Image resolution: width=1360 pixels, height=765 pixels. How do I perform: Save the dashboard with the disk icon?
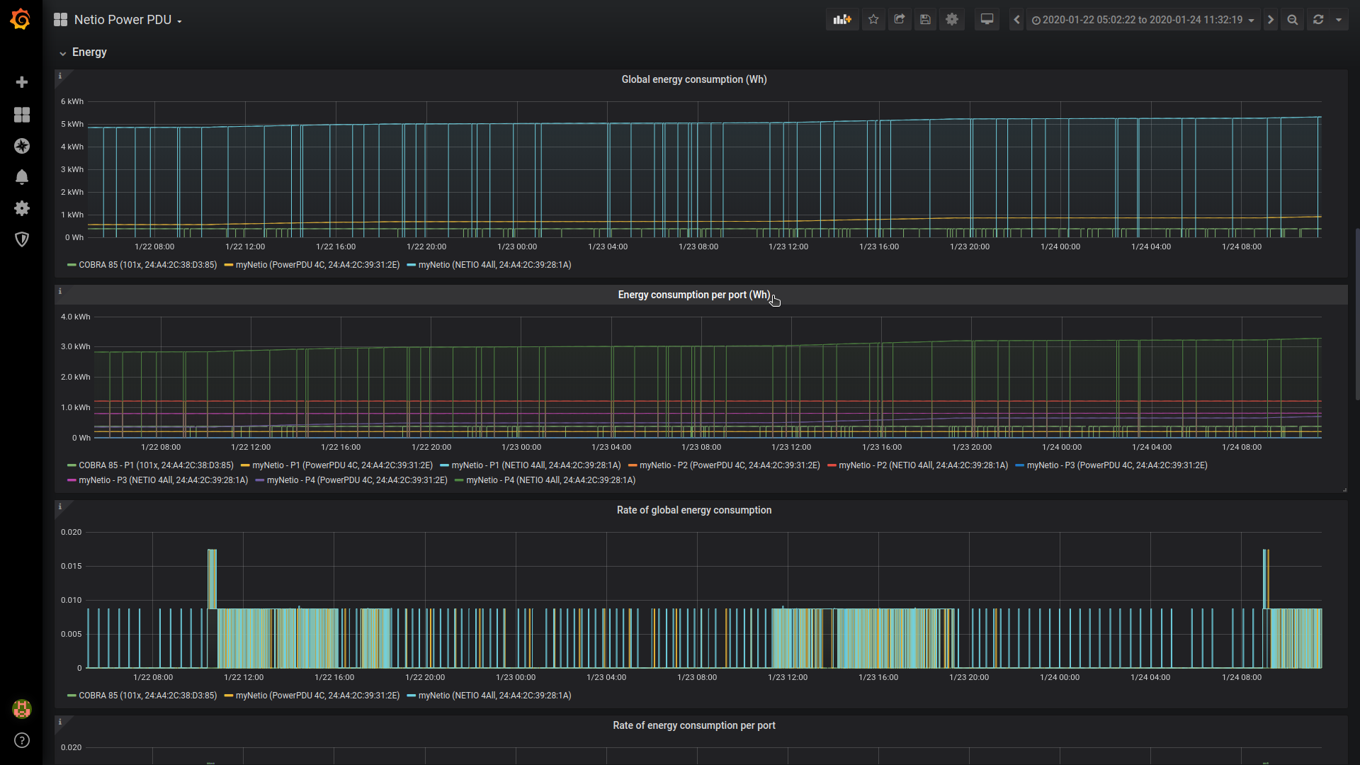click(x=925, y=20)
